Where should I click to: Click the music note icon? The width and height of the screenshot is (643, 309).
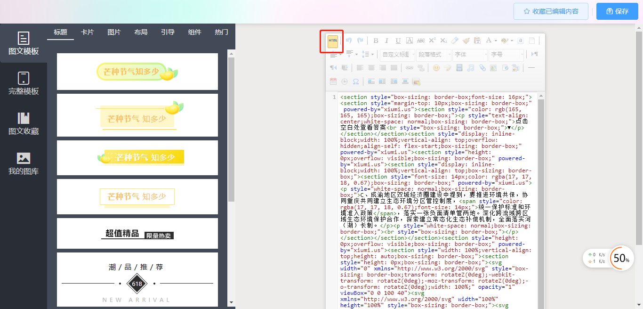[471, 68]
